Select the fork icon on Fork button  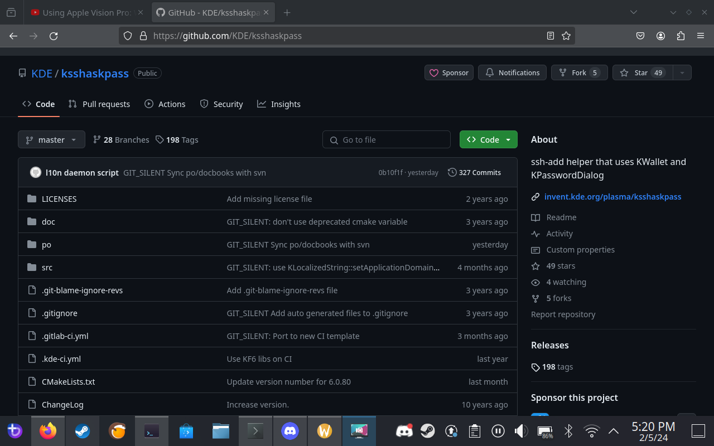pyautogui.click(x=563, y=72)
